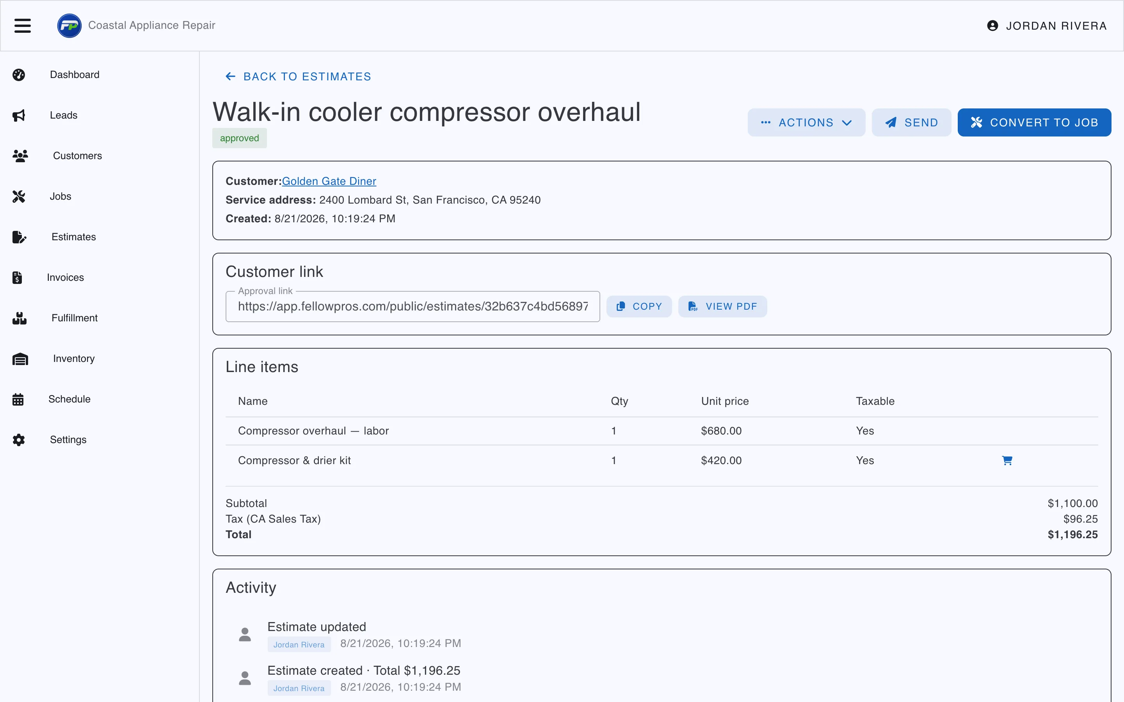Click the Approval link text field

[x=413, y=307]
